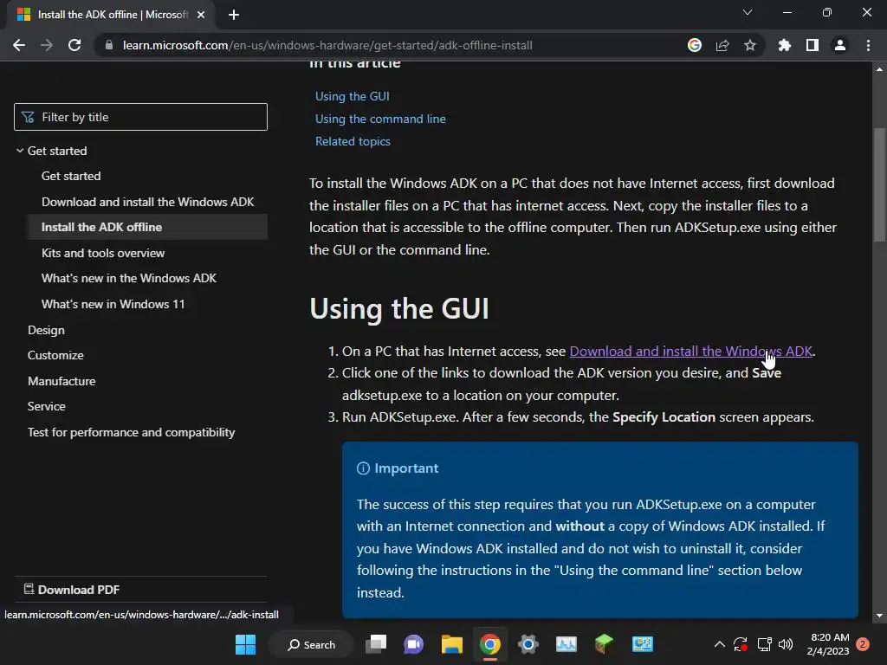This screenshot has height=665, width=887.
Task: Click the Chrome icon on the taskbar
Action: pyautogui.click(x=490, y=644)
